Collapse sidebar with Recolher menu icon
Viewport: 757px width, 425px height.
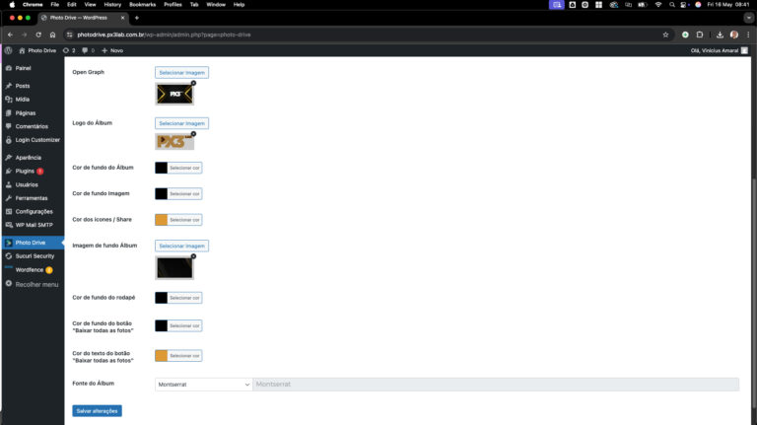[9, 284]
